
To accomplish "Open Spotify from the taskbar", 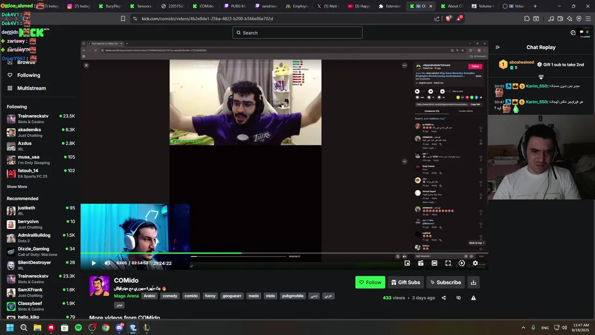I will 78,328.
